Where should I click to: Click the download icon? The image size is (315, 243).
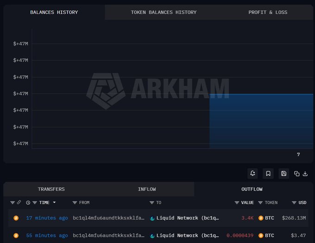click(x=305, y=174)
